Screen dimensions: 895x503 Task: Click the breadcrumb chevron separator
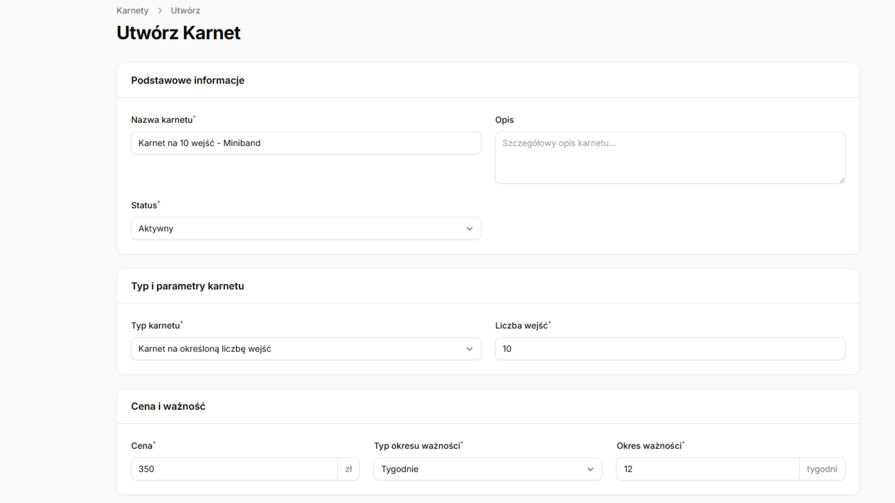click(160, 10)
